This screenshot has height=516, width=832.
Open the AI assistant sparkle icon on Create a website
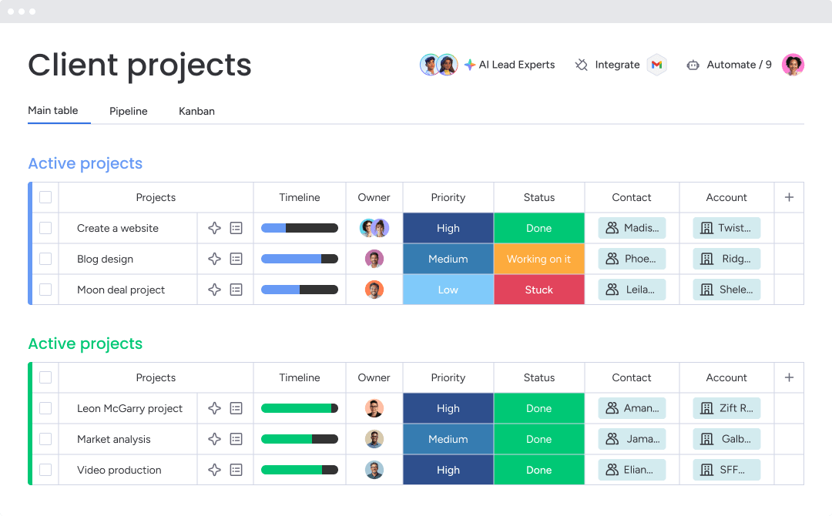pos(215,228)
